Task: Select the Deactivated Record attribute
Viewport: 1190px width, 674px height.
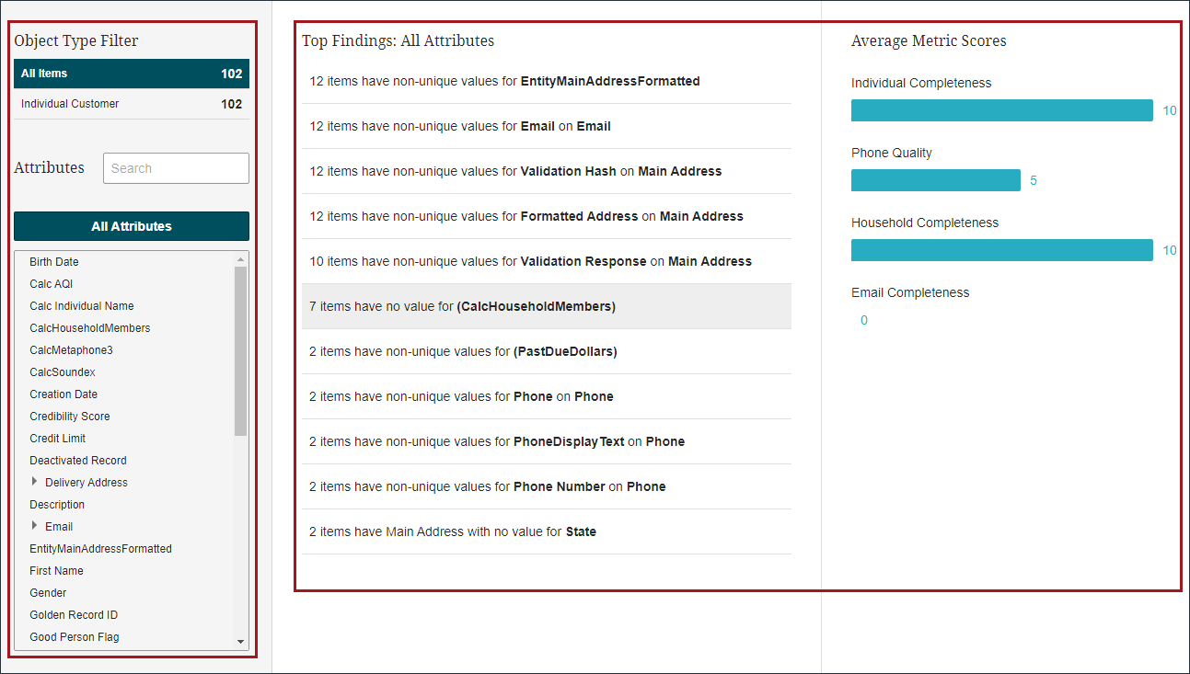Action: 78,461
